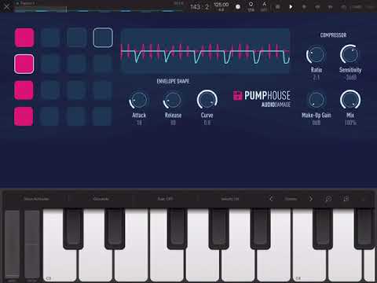Click the pitch bend strip at far left

[12, 244]
